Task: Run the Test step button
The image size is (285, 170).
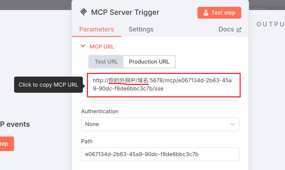Action: click(219, 13)
